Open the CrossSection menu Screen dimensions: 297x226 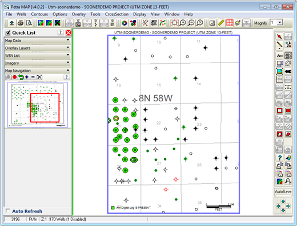(x=117, y=14)
